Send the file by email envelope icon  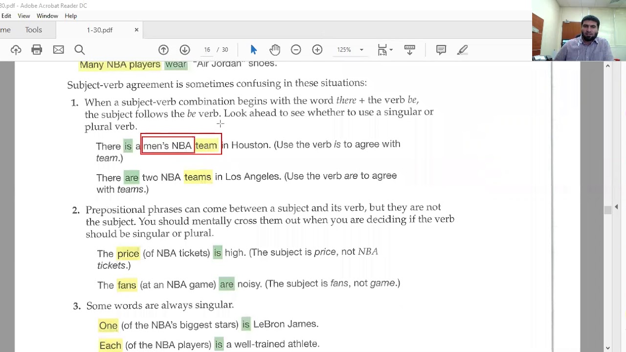pos(58,49)
